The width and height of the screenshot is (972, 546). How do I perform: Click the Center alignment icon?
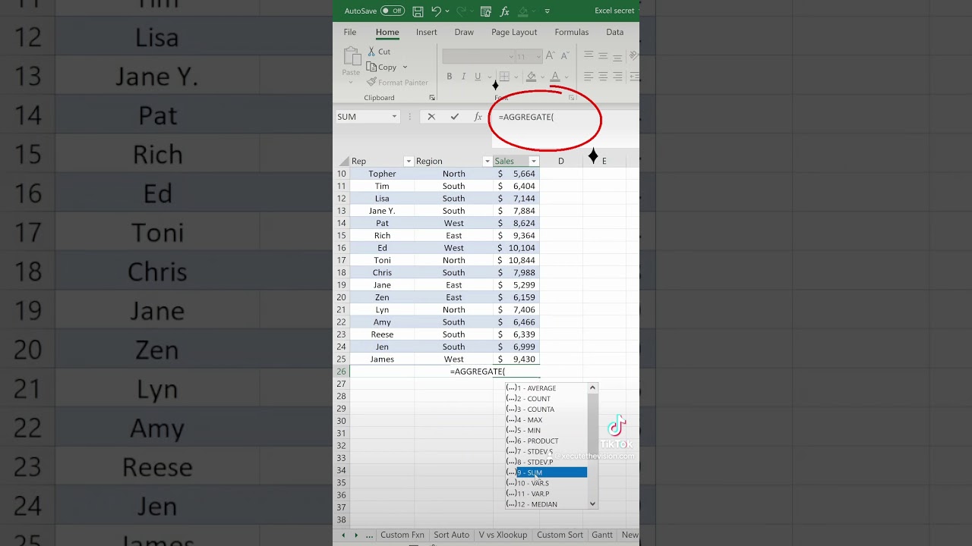pos(603,76)
